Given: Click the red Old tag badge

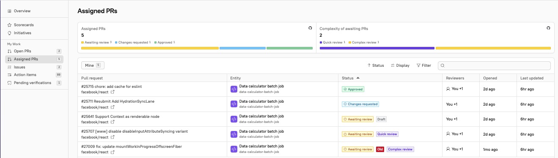Looking at the screenshot, I should (380, 149).
